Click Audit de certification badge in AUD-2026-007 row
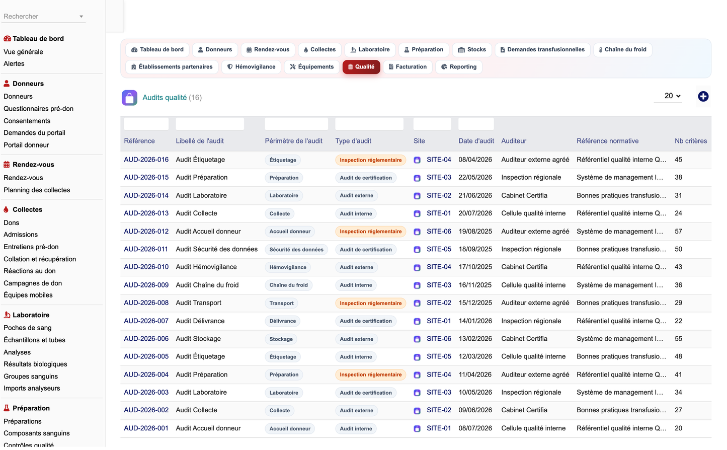727x450 pixels. pyautogui.click(x=366, y=321)
